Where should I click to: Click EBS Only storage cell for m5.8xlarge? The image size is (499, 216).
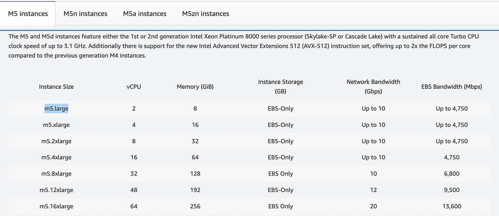click(x=280, y=174)
